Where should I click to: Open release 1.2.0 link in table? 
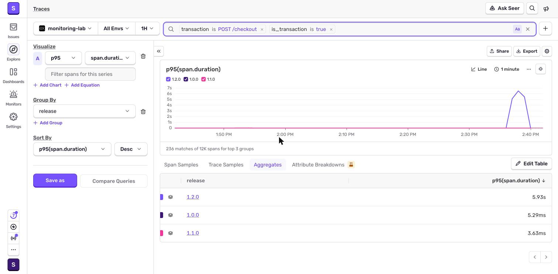pyautogui.click(x=193, y=197)
